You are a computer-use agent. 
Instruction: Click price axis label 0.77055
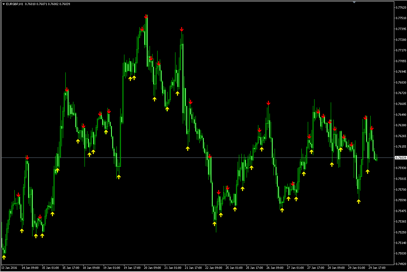coord(401,61)
